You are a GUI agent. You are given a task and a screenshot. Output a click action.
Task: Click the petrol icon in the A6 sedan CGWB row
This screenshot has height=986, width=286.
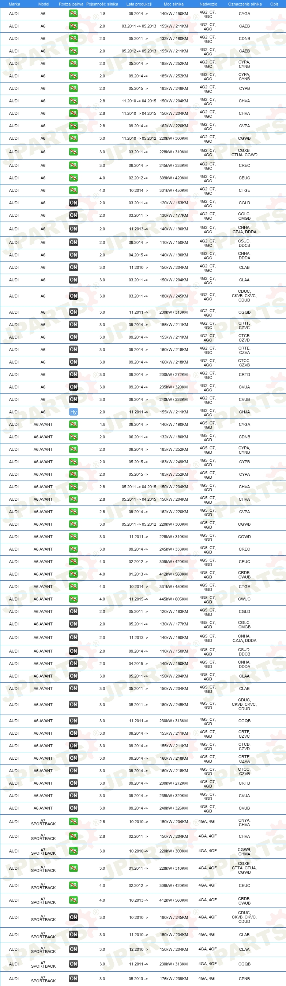tap(73, 138)
